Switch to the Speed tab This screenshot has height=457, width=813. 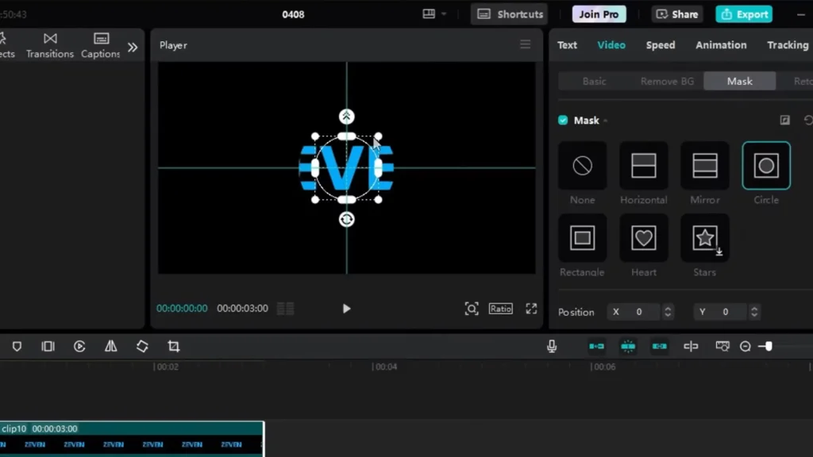pyautogui.click(x=660, y=45)
